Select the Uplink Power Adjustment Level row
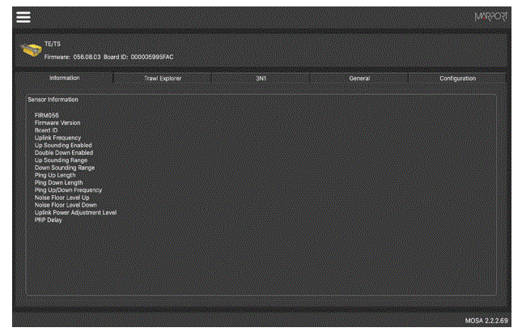The height and width of the screenshot is (332, 522). point(75,213)
